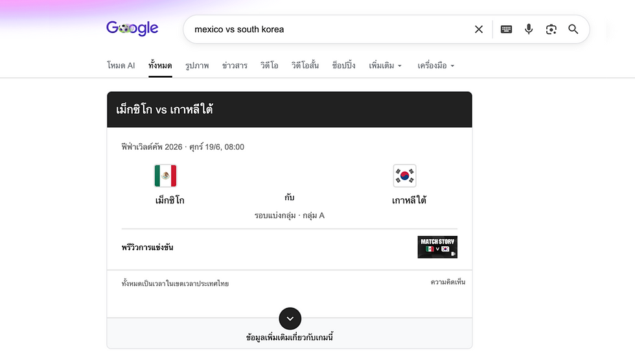The width and height of the screenshot is (635, 357).
Task: Expand the card with the chevron button
Action: [290, 319]
